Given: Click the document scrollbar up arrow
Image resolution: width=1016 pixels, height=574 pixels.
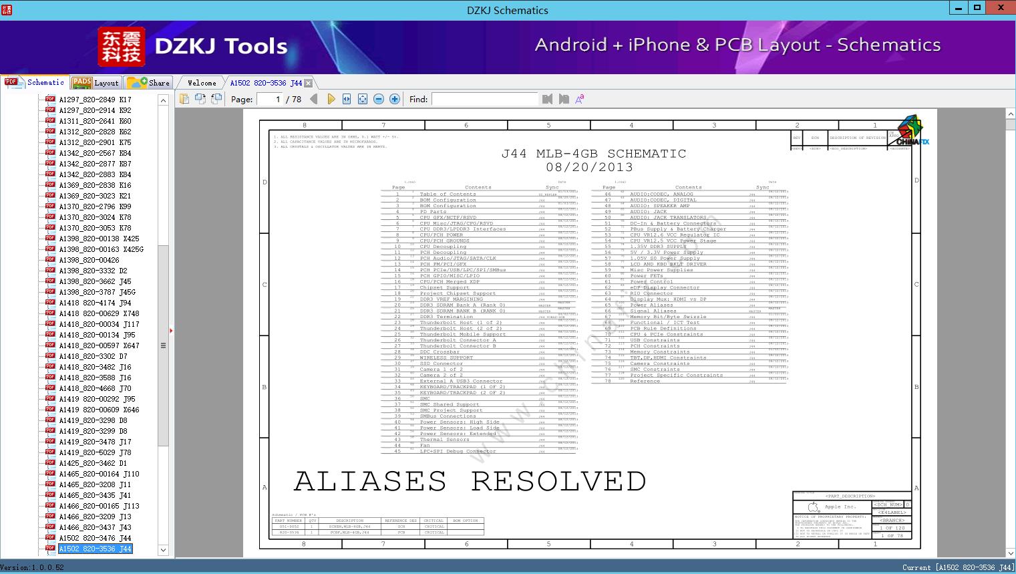Looking at the screenshot, I should coord(1011,115).
